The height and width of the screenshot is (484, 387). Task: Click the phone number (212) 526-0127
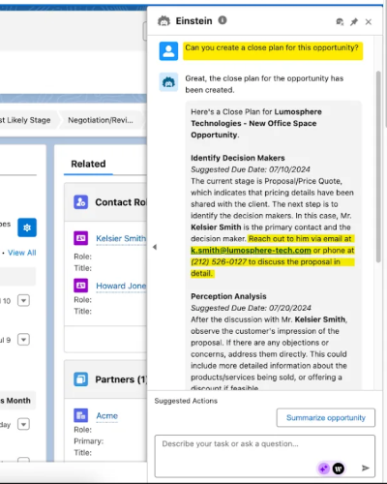(219, 262)
